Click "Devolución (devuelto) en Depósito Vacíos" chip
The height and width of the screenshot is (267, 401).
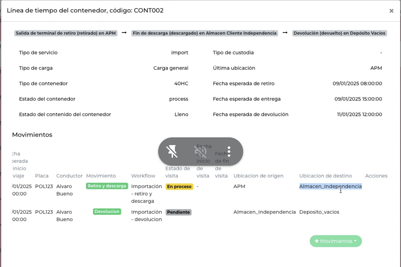pos(339,33)
